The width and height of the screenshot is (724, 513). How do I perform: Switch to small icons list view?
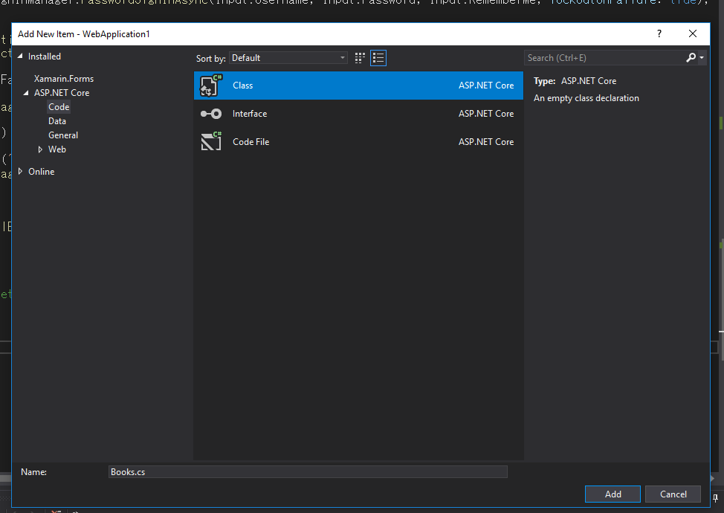(x=378, y=58)
